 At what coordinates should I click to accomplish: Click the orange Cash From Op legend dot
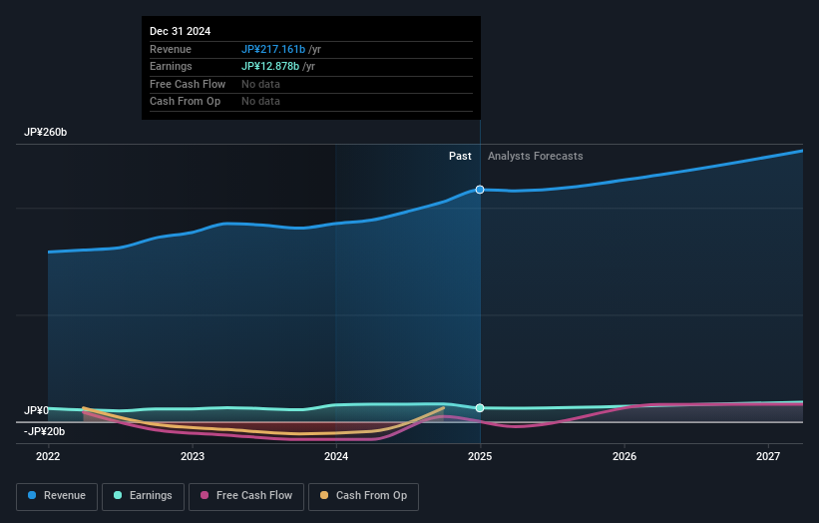324,495
